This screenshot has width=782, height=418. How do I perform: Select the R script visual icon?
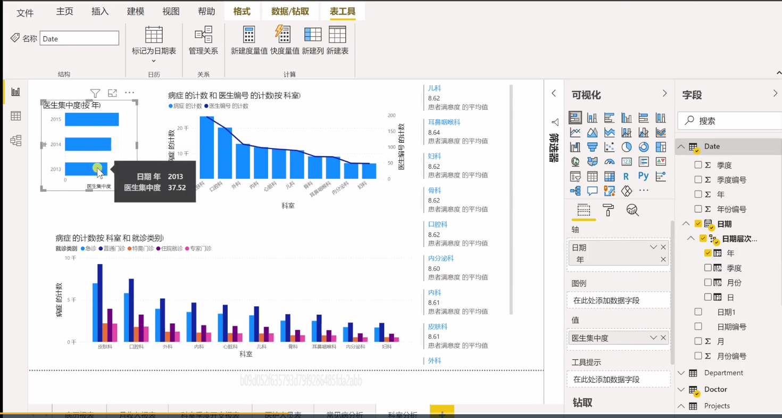point(626,176)
